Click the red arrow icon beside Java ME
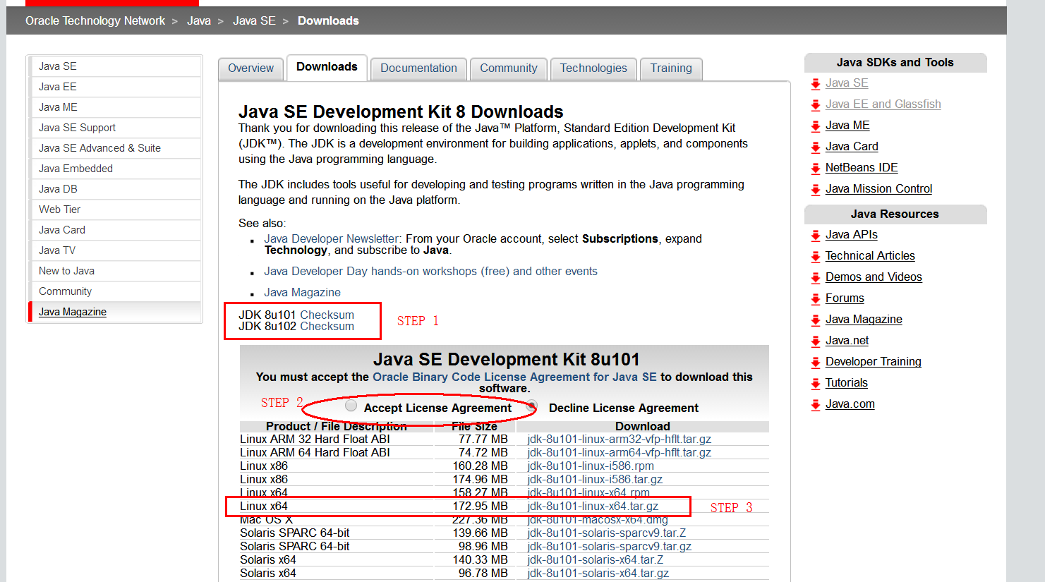 click(x=816, y=126)
